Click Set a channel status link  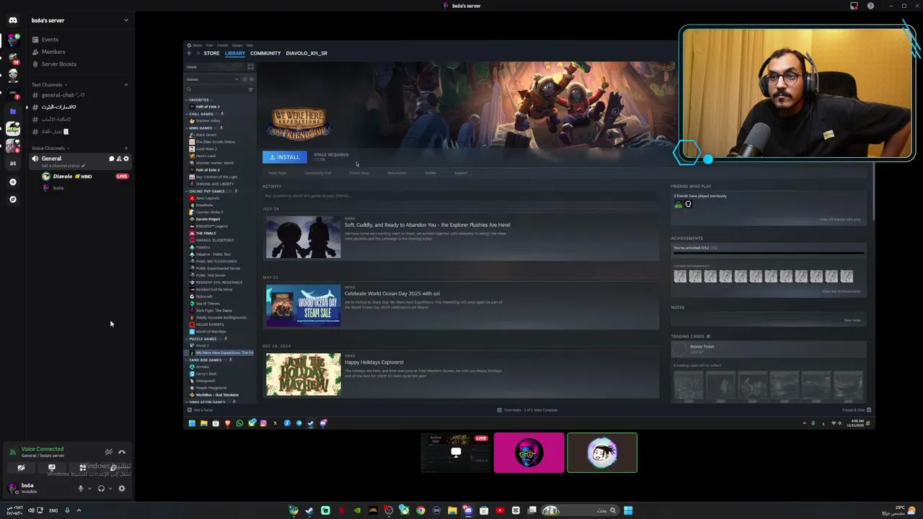63,166
